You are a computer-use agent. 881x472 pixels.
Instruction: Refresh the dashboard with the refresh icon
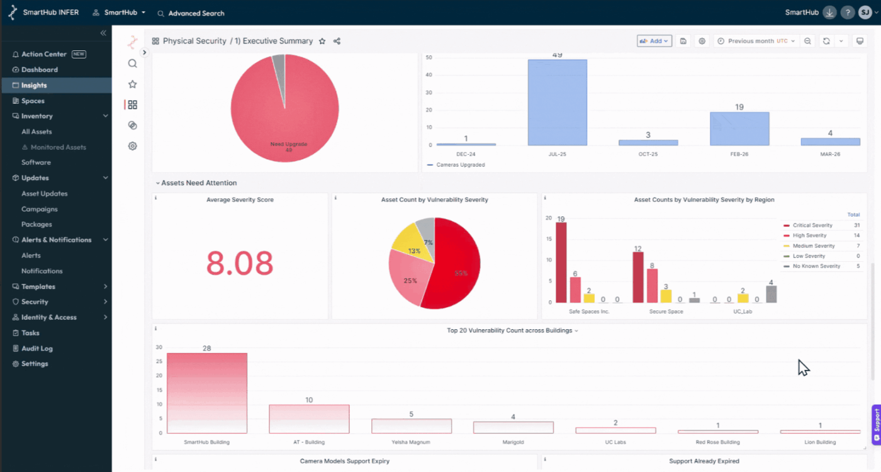click(x=826, y=41)
